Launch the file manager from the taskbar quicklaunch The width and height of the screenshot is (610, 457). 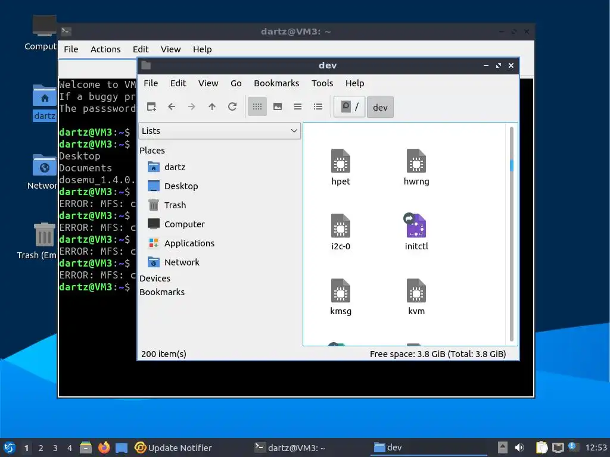click(x=86, y=447)
